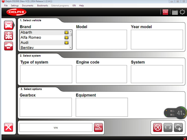This screenshot has width=187, height=140.
Task: Click the 41% network speed widget
Action: 175,113
